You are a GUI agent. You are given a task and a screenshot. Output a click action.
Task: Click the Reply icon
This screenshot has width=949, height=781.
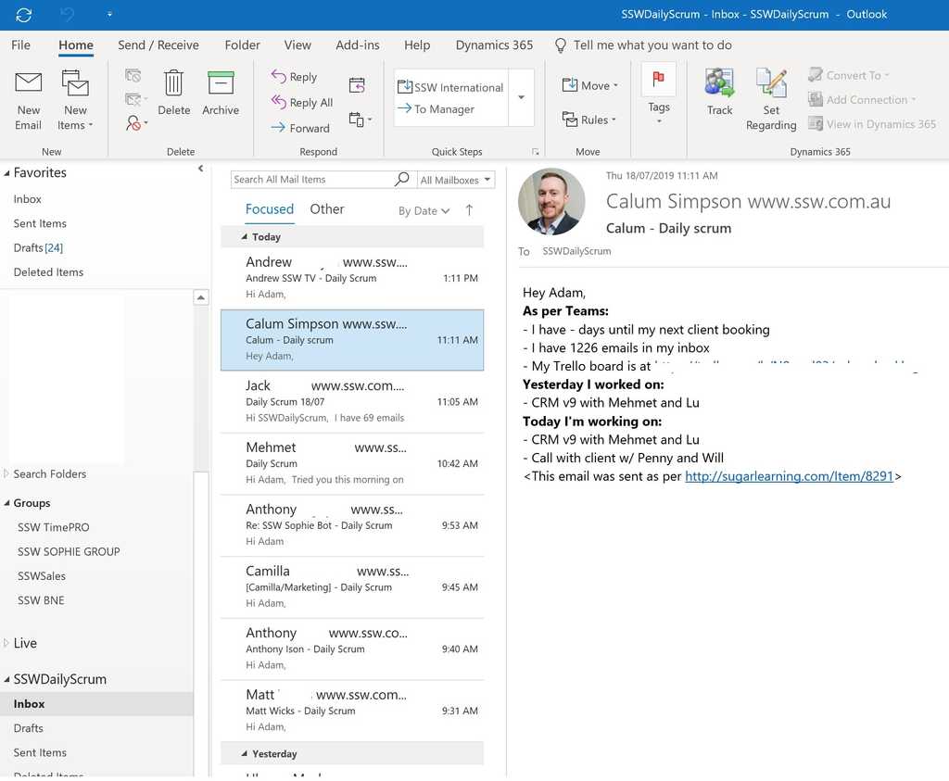(x=295, y=76)
